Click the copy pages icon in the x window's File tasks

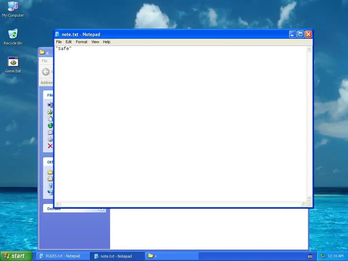tap(50, 119)
